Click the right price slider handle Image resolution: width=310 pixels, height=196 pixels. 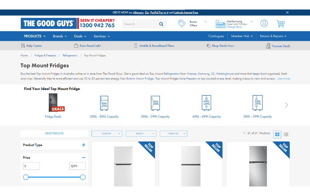(83, 177)
